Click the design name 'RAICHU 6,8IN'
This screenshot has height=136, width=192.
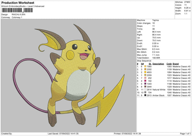click(19, 14)
